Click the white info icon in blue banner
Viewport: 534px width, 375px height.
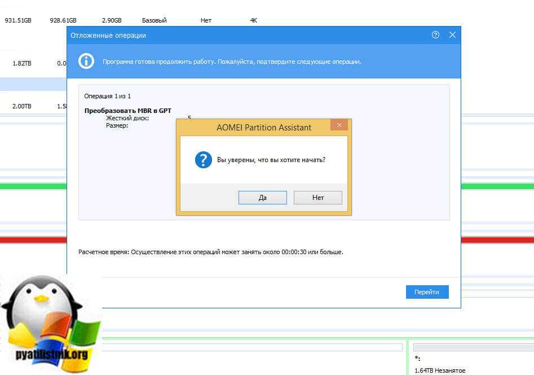(x=86, y=61)
